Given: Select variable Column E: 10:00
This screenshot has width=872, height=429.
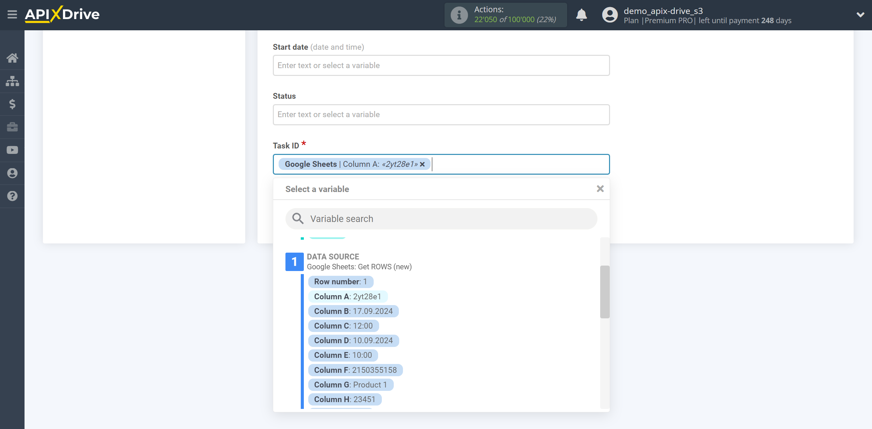Looking at the screenshot, I should (x=343, y=355).
